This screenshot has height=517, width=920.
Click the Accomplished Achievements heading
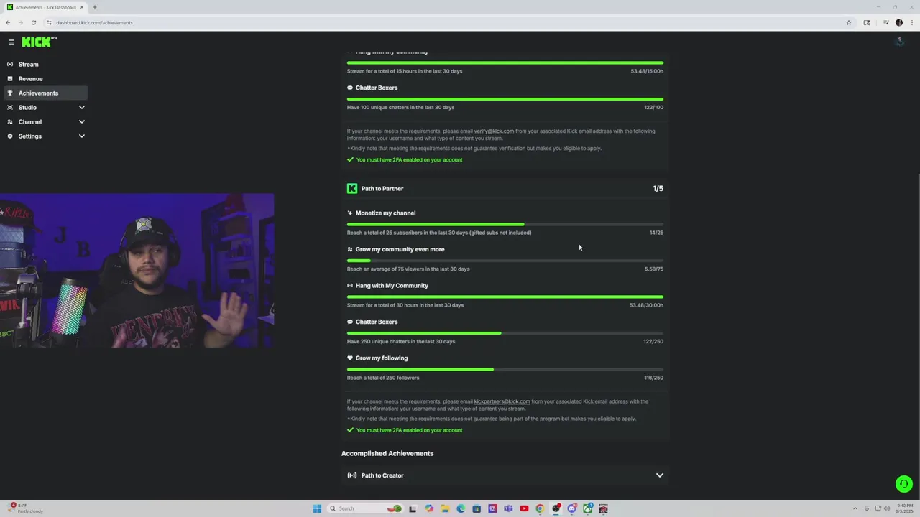click(x=387, y=453)
